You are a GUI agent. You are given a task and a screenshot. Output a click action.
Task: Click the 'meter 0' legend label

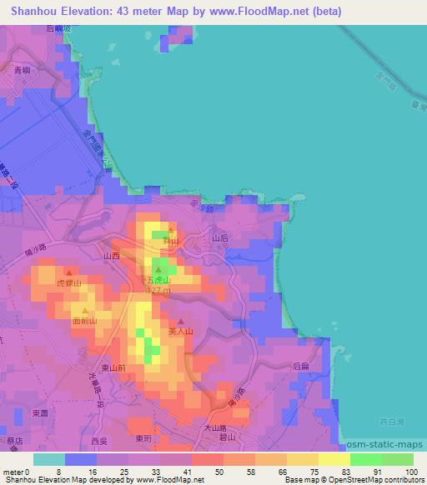coord(16,472)
